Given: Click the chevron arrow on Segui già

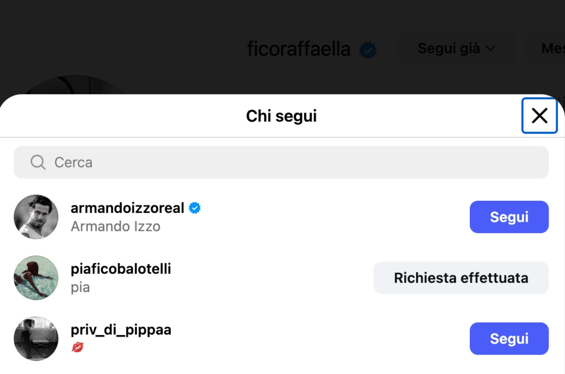Looking at the screenshot, I should pyautogui.click(x=491, y=48).
